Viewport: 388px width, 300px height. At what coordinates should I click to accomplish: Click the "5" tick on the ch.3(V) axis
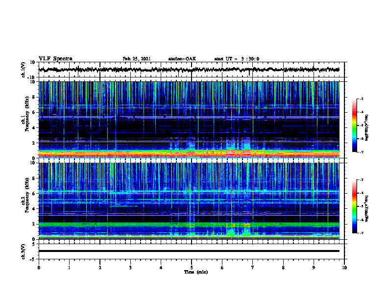click(34, 244)
